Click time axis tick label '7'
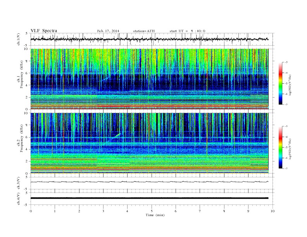The height and width of the screenshot is (237, 307). [x=200, y=211]
